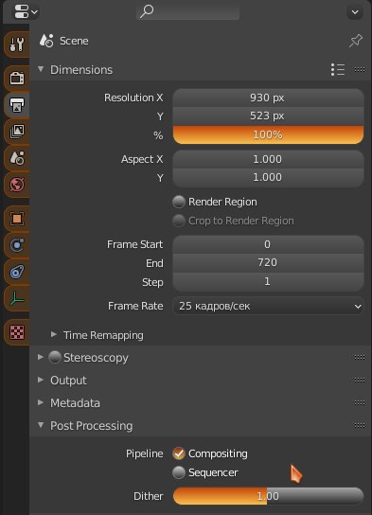Enable the Render Region checkbox
This screenshot has height=515, width=372.
(179, 202)
